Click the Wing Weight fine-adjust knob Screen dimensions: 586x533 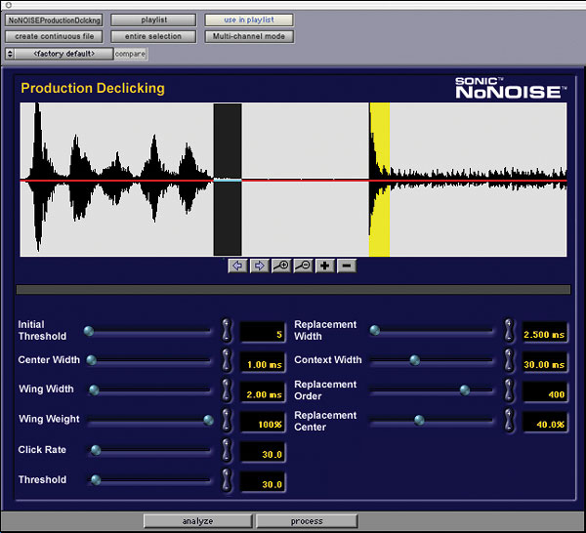tap(227, 420)
